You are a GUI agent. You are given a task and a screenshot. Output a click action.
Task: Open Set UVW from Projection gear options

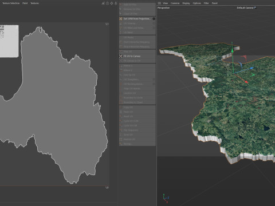pos(154,19)
